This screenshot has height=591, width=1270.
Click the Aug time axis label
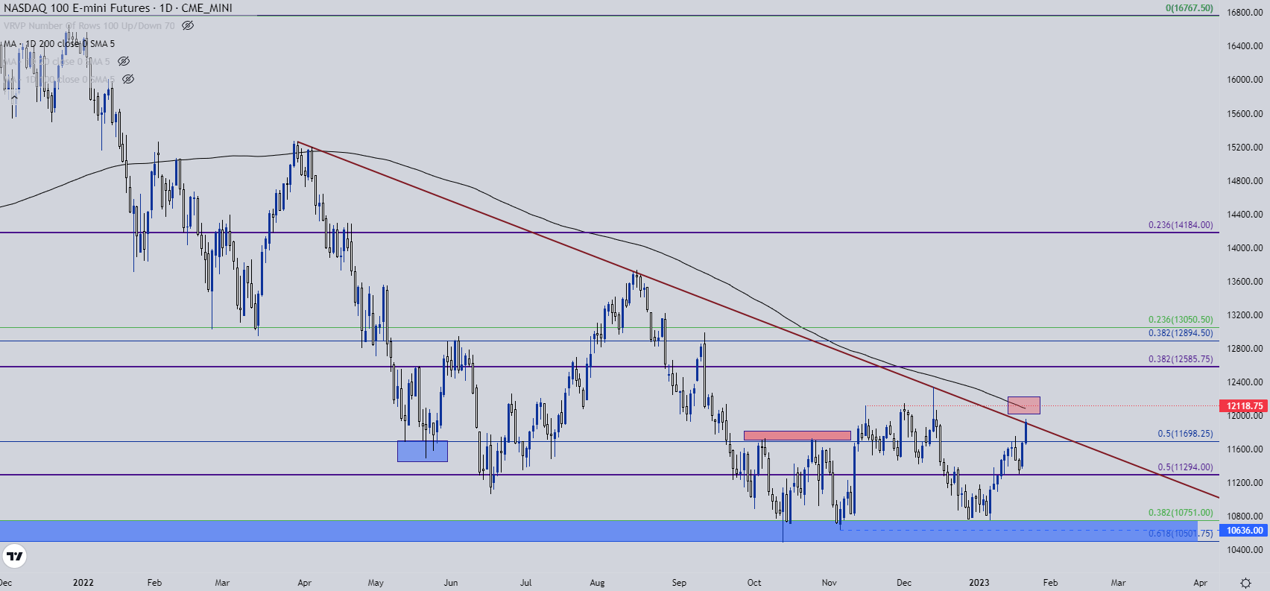click(597, 583)
